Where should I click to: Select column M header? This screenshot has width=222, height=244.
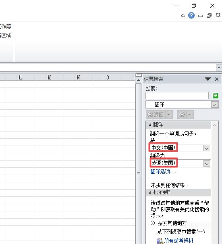pyautogui.click(x=49, y=77)
